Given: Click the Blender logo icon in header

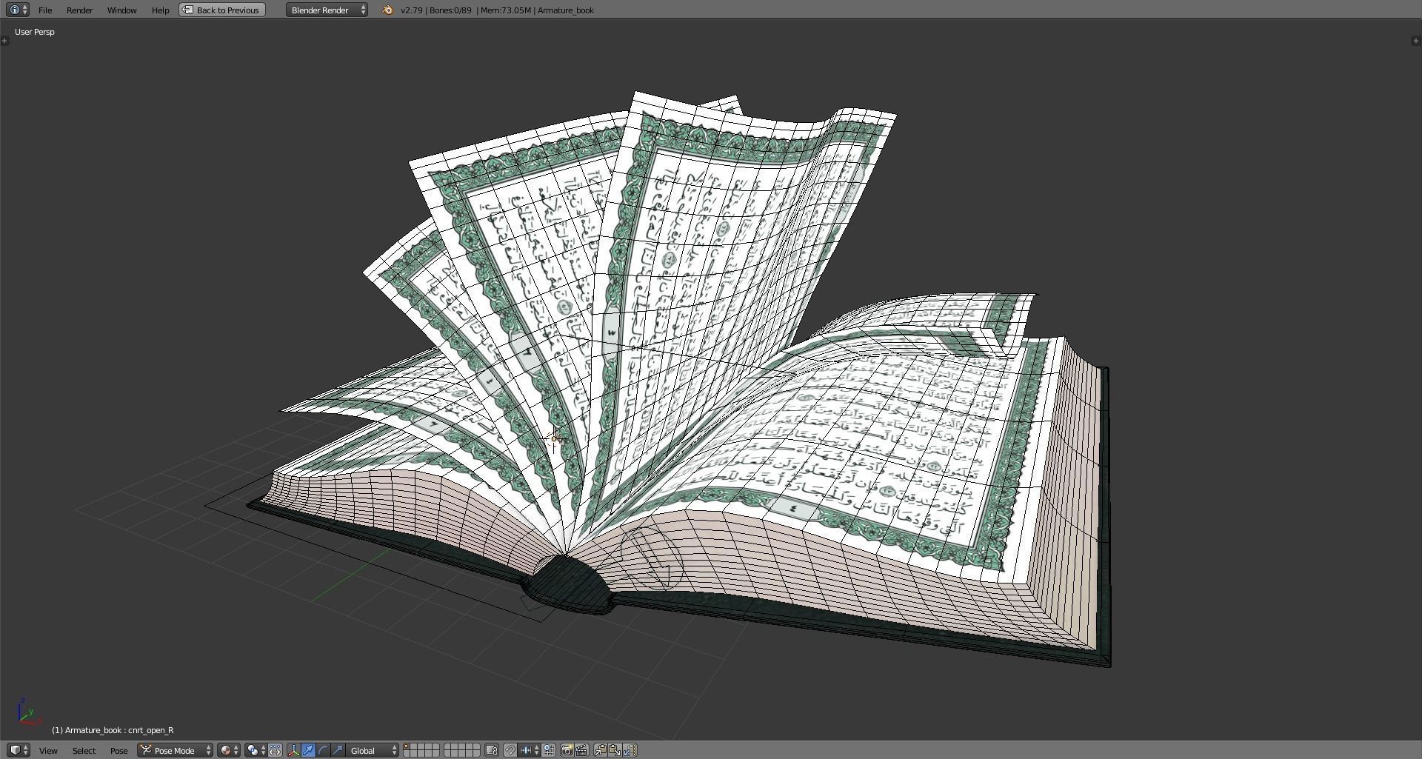Looking at the screenshot, I should [387, 10].
